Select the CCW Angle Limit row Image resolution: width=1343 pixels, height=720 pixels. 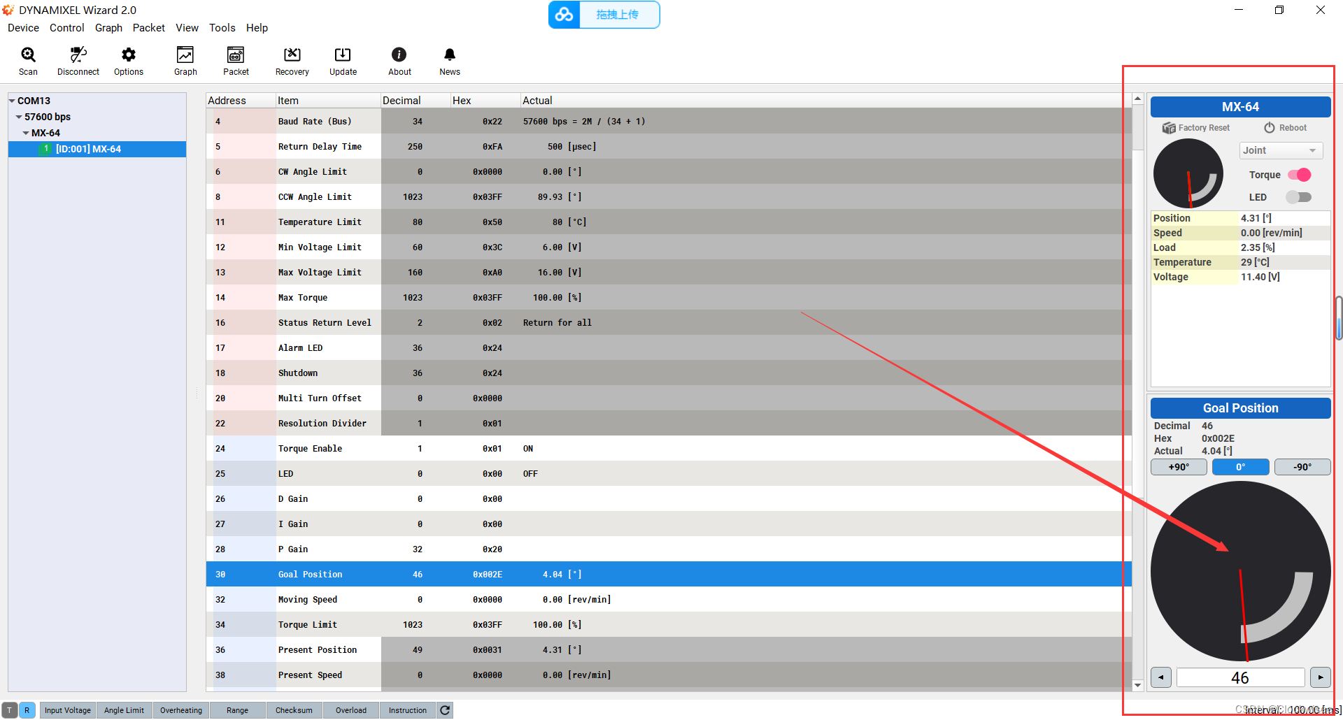[669, 196]
